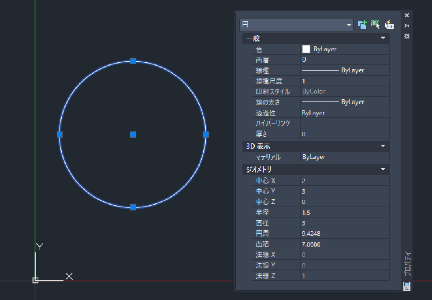Toggle the PICKADD value icon

pyautogui.click(x=362, y=25)
